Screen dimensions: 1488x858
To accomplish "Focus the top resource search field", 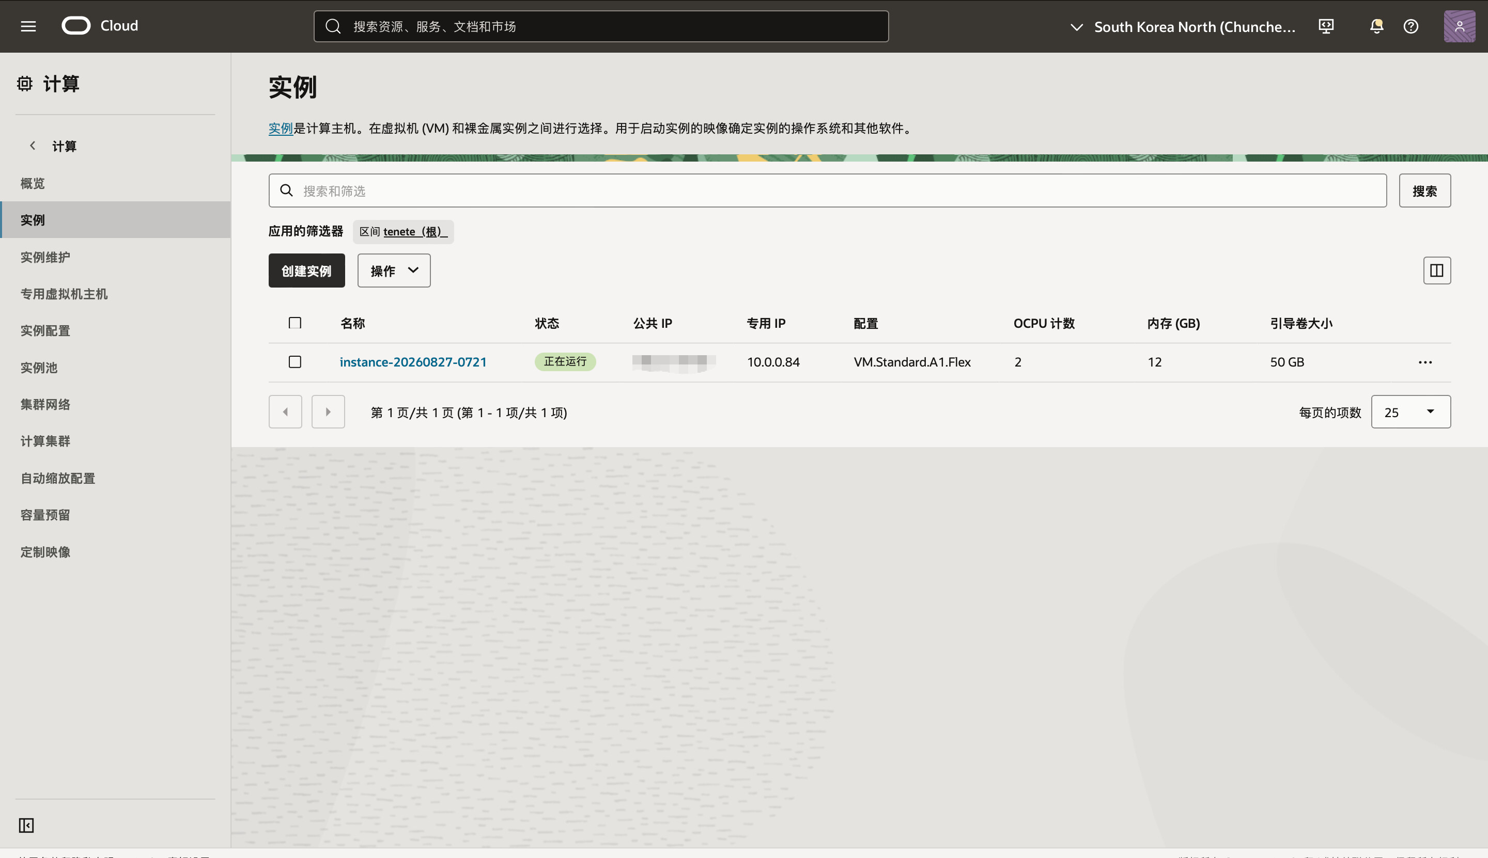I will click(601, 26).
